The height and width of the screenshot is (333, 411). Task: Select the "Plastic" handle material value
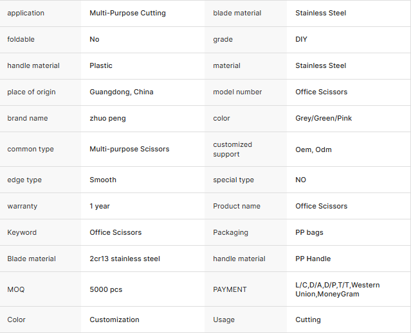point(101,65)
